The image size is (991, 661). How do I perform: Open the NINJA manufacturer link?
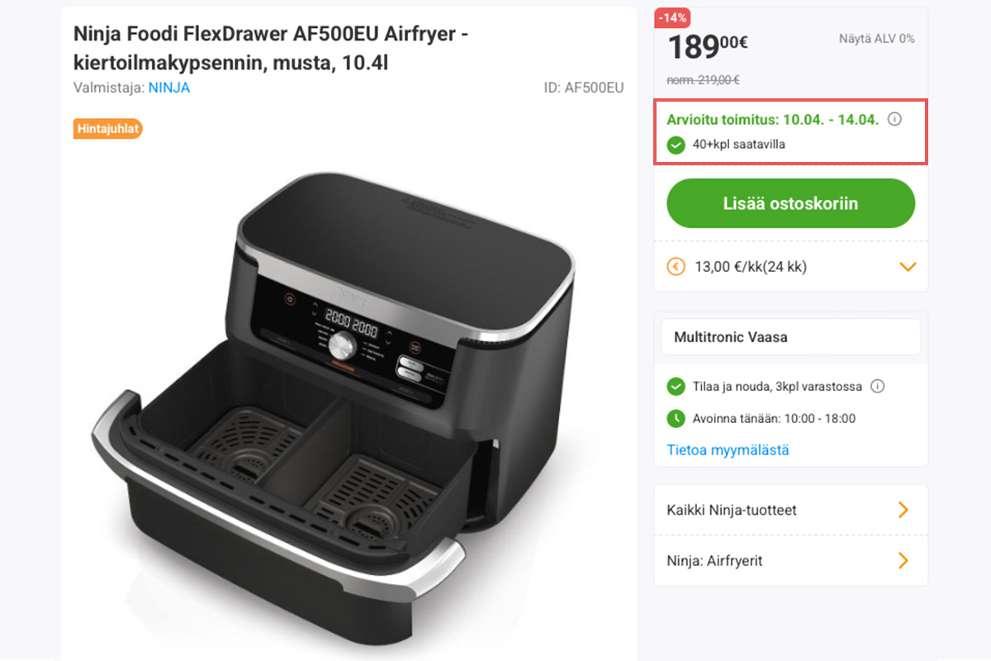tap(169, 88)
